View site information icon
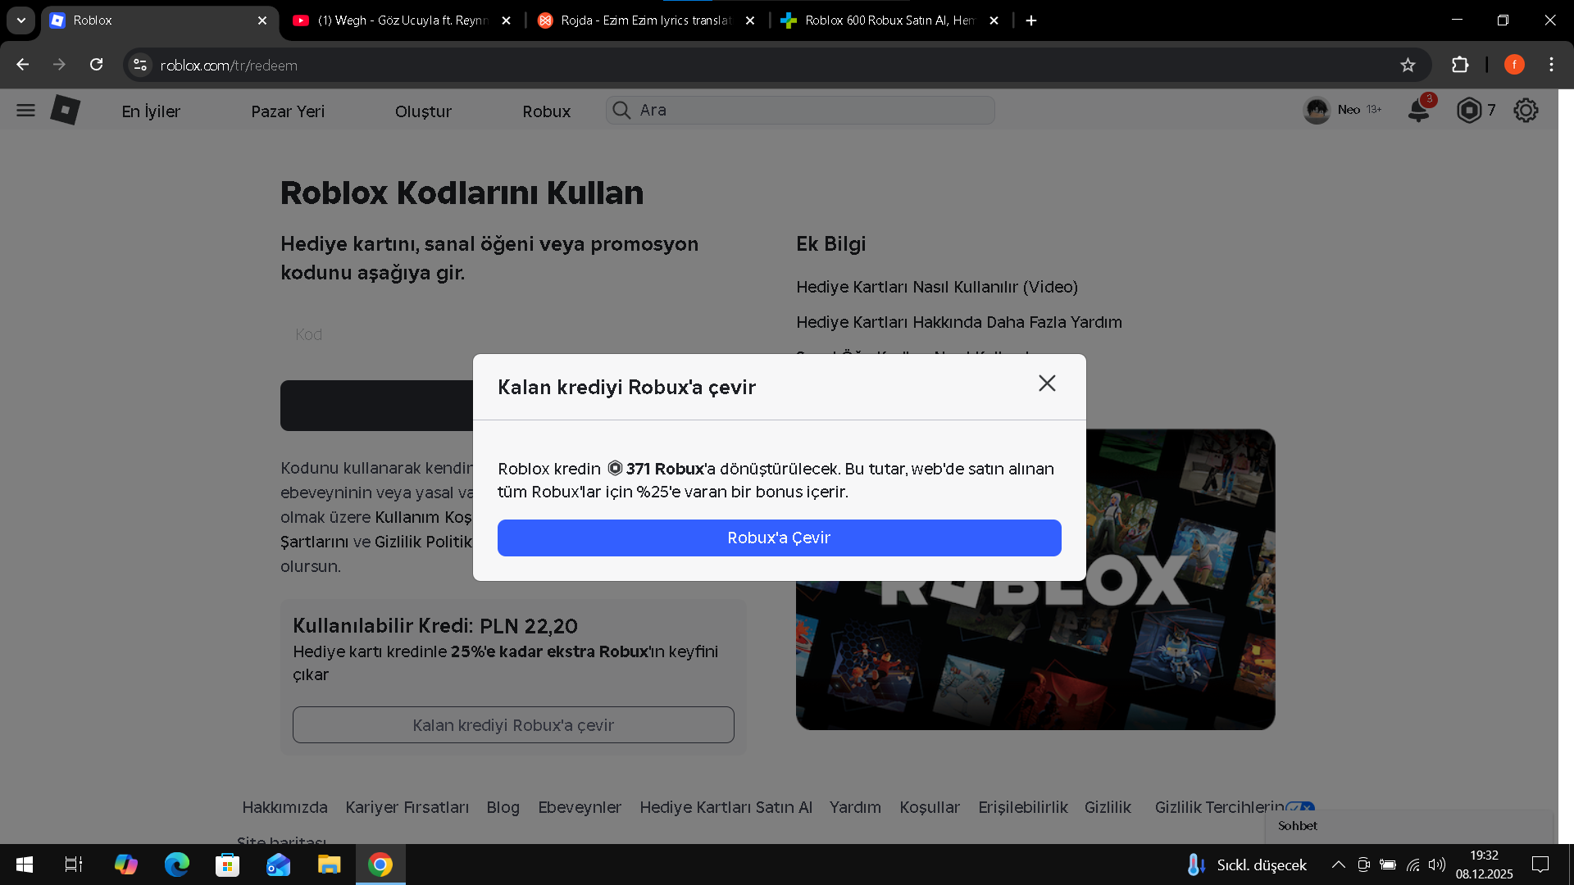The image size is (1574, 885). [x=140, y=65]
